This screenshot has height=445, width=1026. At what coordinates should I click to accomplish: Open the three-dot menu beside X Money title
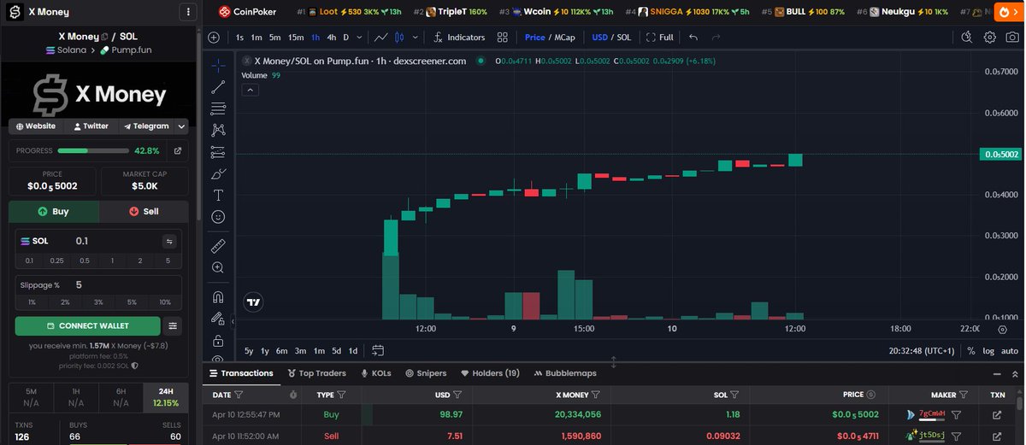click(x=189, y=12)
